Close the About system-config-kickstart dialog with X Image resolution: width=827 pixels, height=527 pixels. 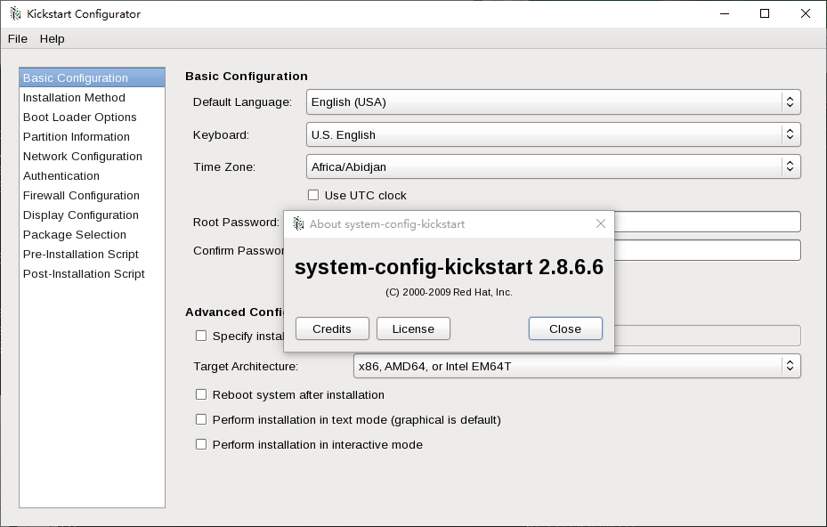coord(600,223)
